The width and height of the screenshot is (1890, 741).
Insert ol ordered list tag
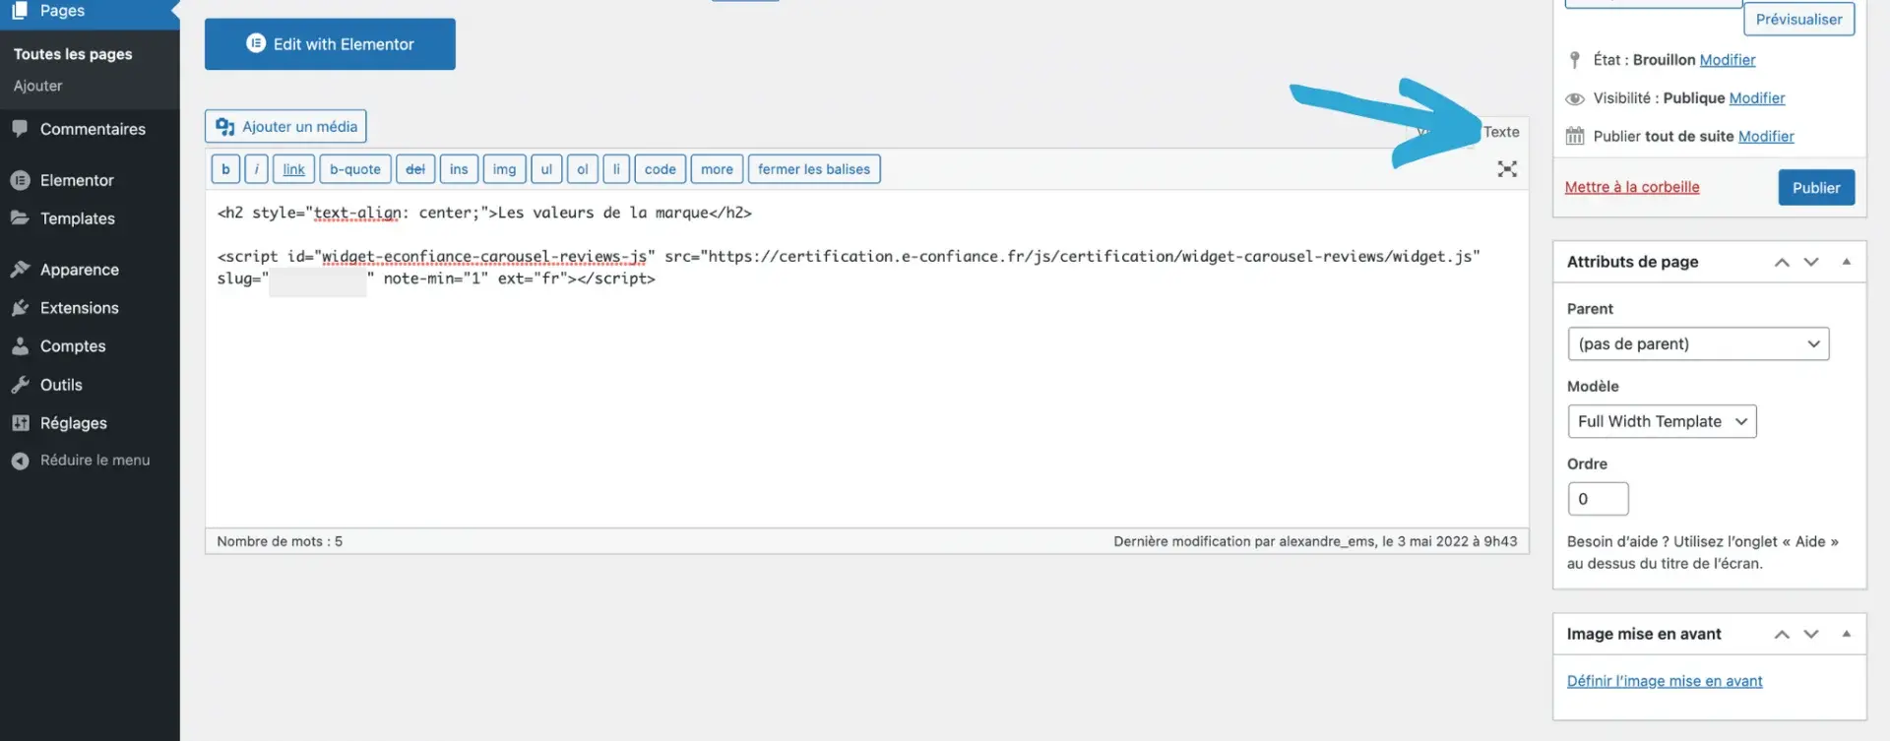pyautogui.click(x=583, y=169)
